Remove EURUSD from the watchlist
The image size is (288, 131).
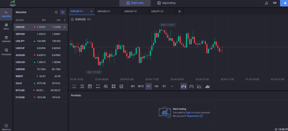pyautogui.click(x=64, y=27)
